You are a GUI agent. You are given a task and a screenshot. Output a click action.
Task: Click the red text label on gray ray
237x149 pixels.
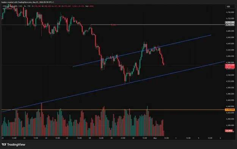click(x=113, y=25)
